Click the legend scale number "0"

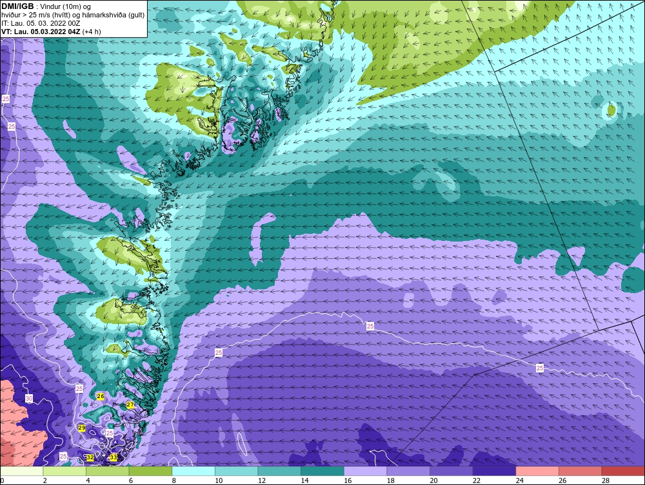point(2,480)
